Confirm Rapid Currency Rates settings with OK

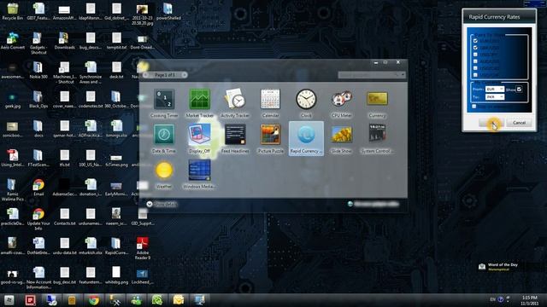(491, 123)
